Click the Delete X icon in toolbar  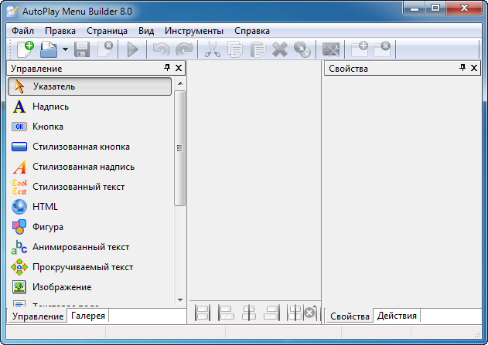point(280,50)
